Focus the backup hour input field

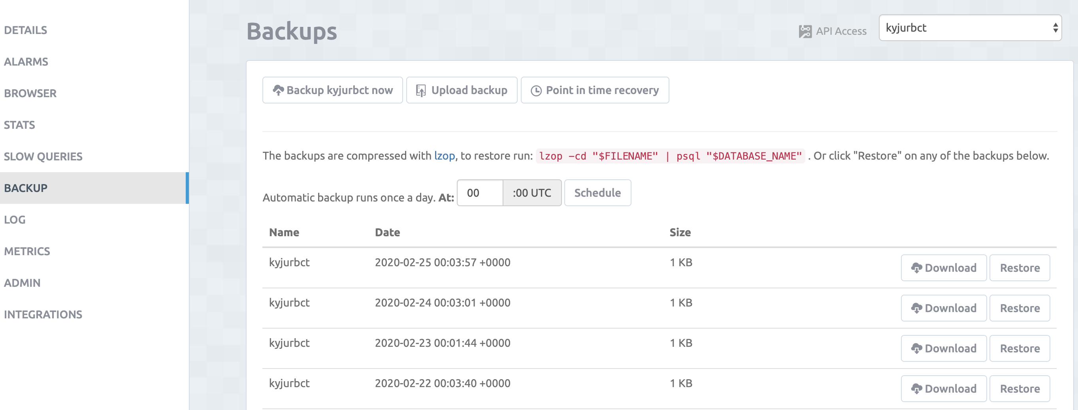(480, 193)
